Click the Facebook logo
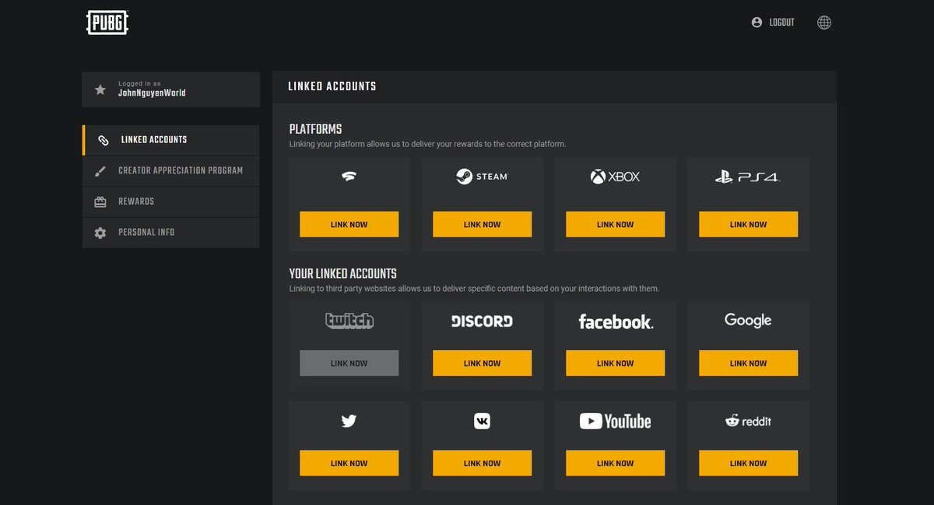Screen dimensions: 934x505 pyautogui.click(x=616, y=321)
